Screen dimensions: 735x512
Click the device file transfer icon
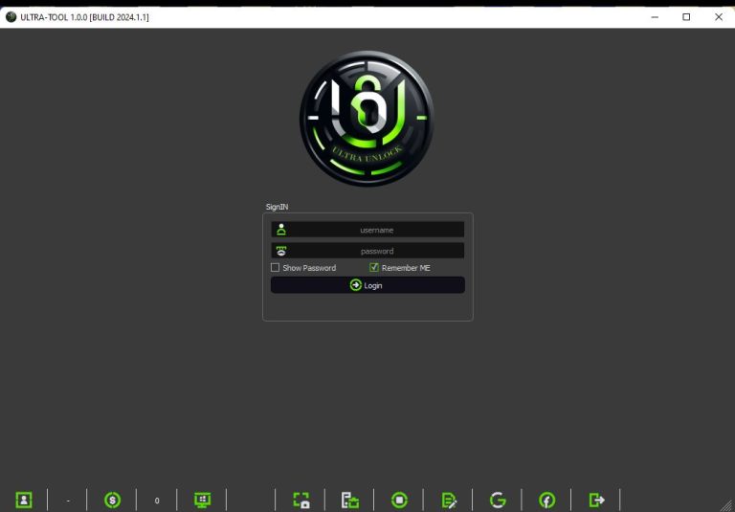click(x=350, y=500)
